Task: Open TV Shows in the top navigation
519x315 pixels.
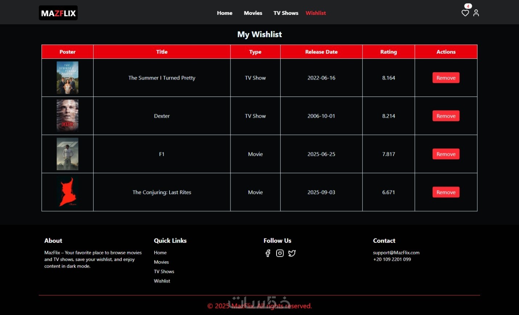Action: point(286,13)
